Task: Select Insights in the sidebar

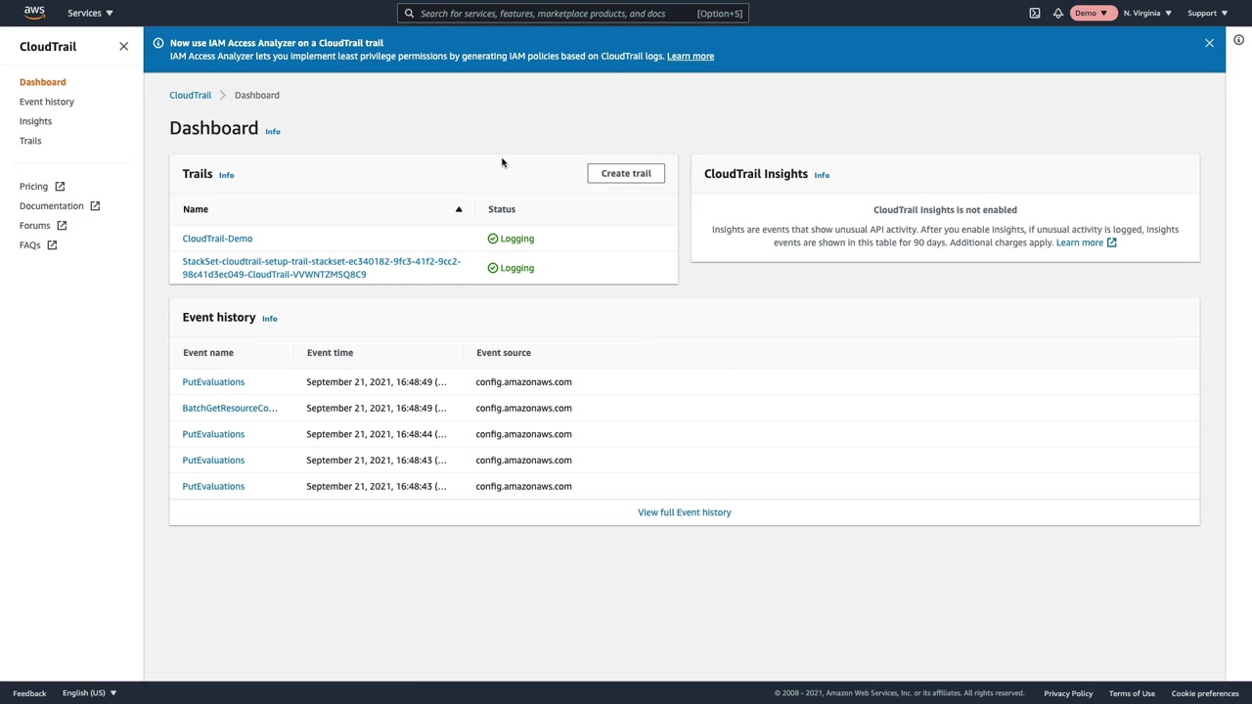Action: pyautogui.click(x=35, y=121)
